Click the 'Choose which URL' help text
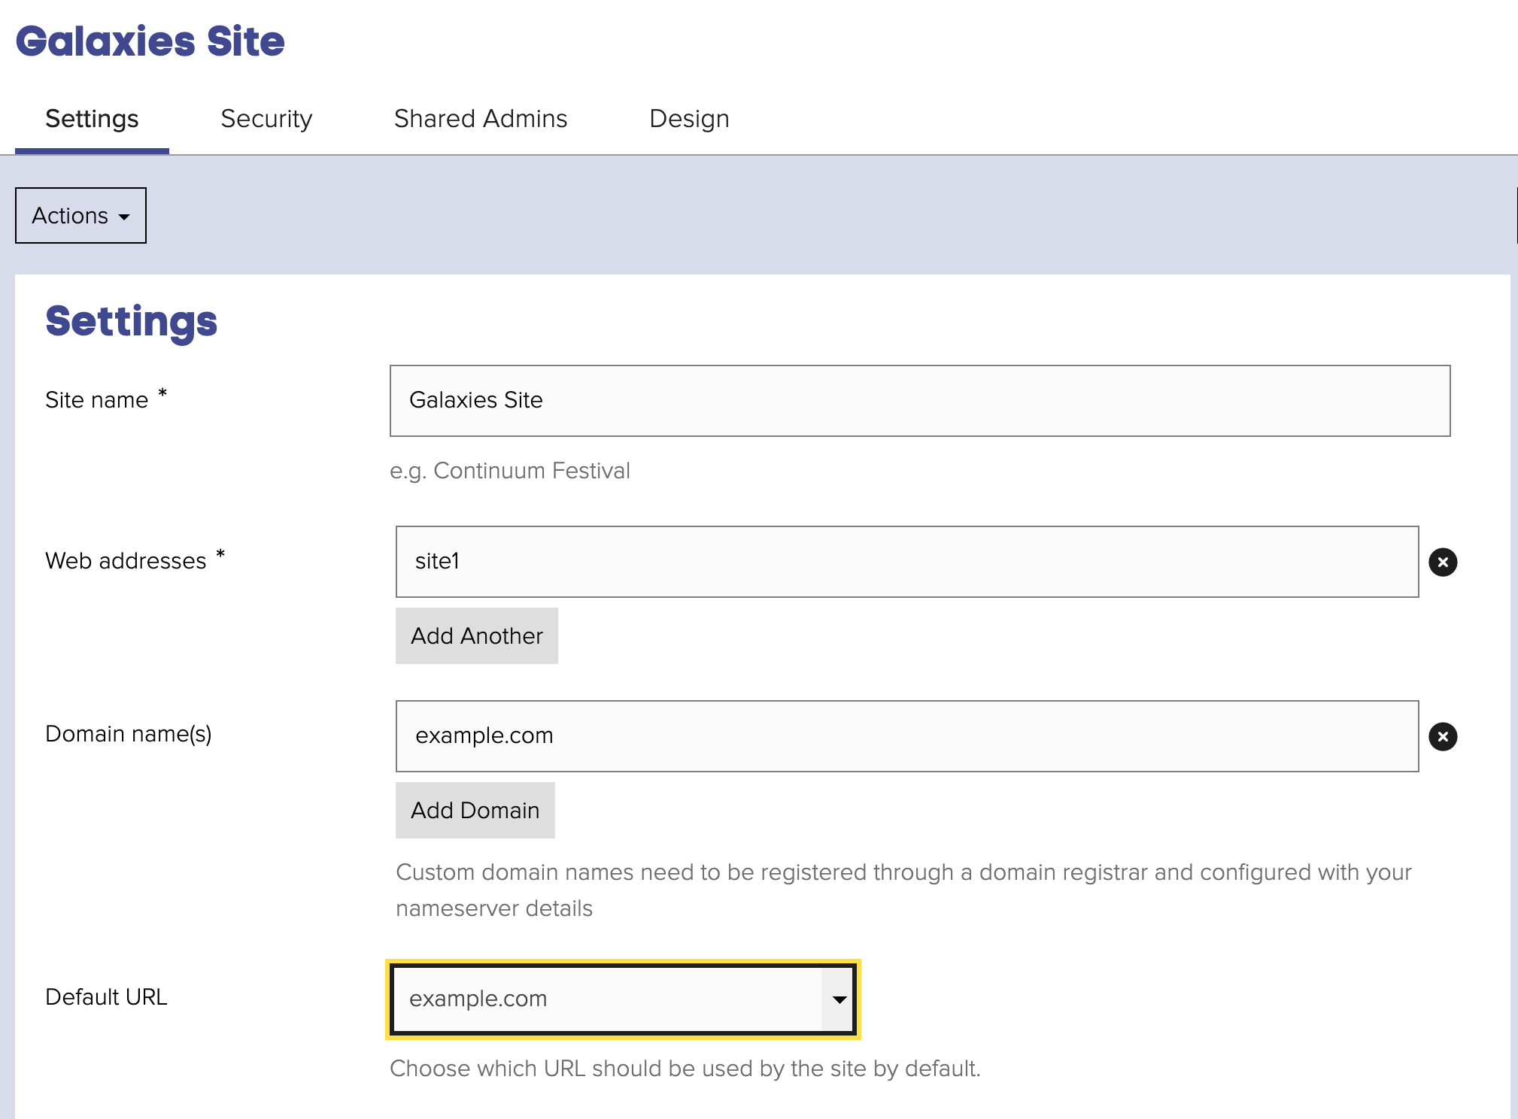 point(685,1069)
